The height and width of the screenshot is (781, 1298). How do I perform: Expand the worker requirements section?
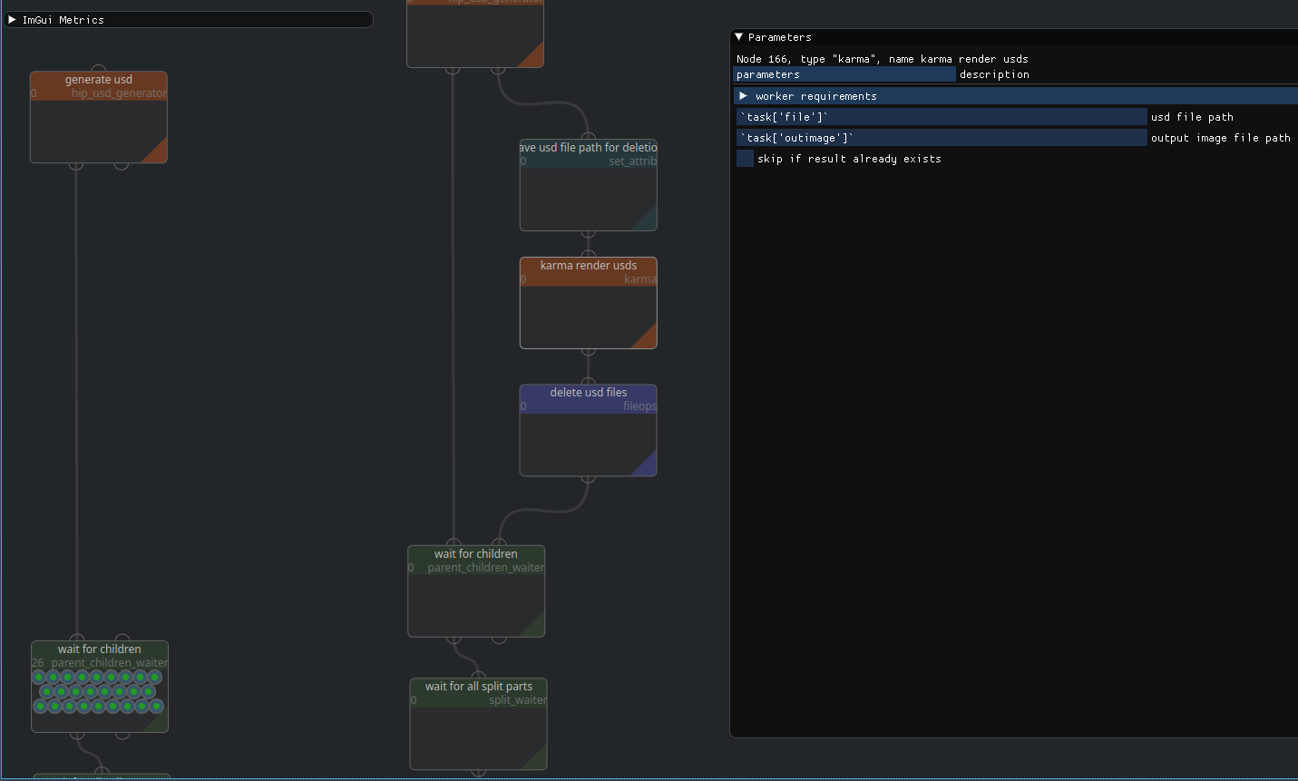click(744, 95)
